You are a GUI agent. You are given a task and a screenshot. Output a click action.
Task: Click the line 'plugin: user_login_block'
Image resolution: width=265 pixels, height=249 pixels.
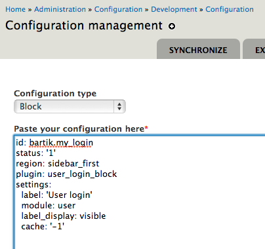pyautogui.click(x=66, y=174)
